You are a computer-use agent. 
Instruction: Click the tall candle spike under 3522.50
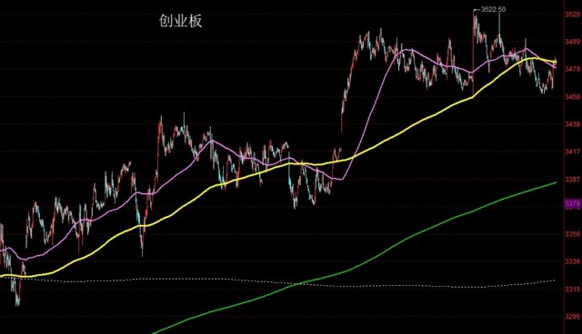474,52
